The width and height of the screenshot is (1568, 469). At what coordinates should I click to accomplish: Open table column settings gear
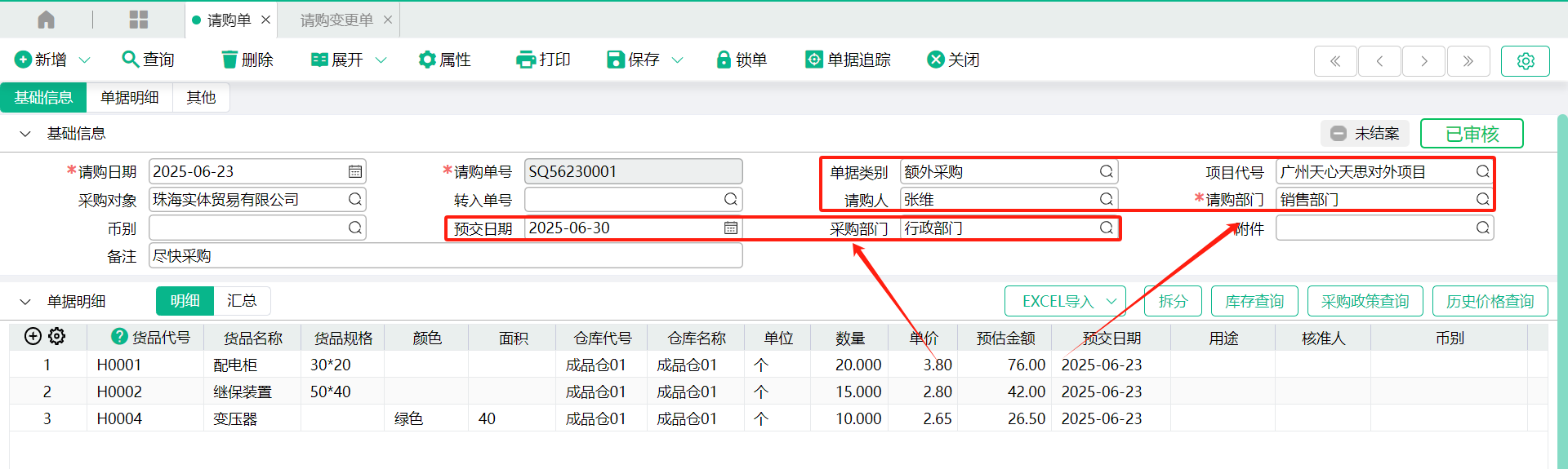[56, 336]
